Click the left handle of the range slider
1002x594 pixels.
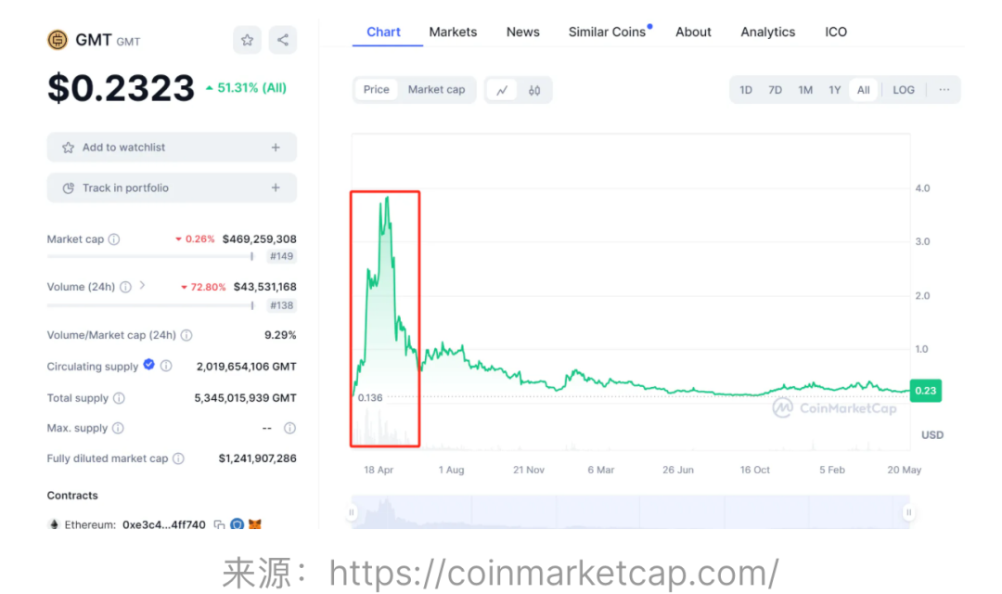point(352,511)
